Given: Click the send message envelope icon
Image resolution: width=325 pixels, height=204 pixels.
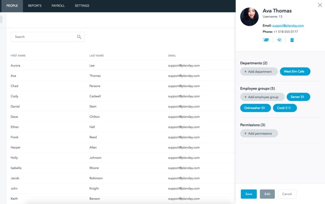Looking at the screenshot, I should (x=266, y=40).
